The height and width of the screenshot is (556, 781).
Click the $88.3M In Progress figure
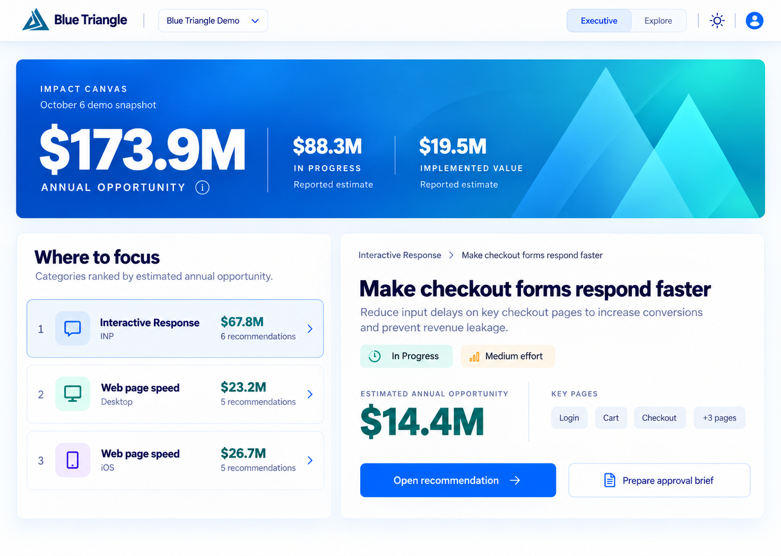tap(327, 146)
